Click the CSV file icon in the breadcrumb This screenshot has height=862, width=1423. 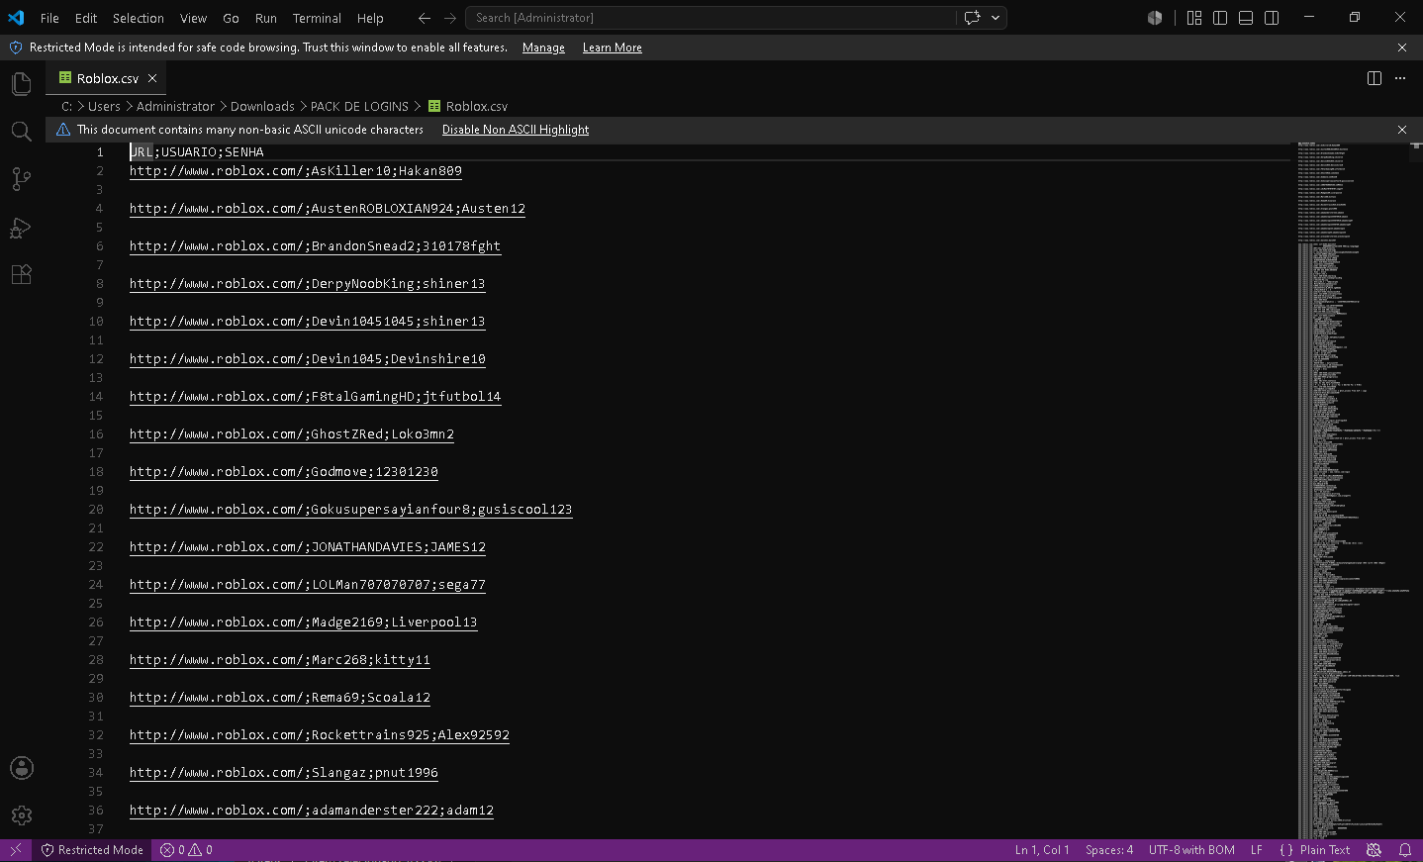(x=434, y=106)
